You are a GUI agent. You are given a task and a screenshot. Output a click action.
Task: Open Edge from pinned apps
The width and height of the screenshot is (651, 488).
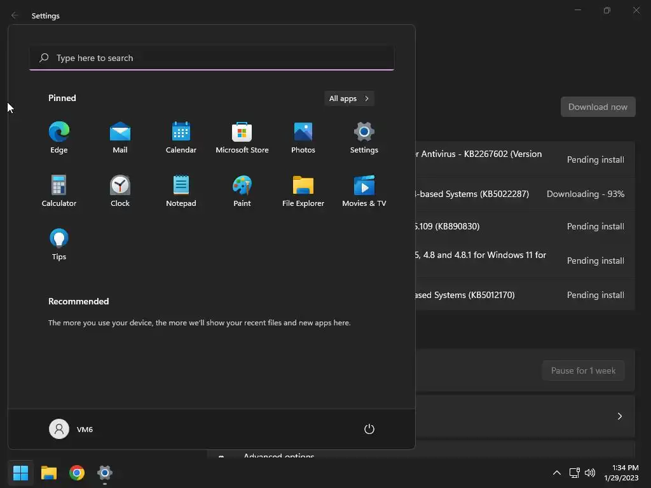pos(59,138)
